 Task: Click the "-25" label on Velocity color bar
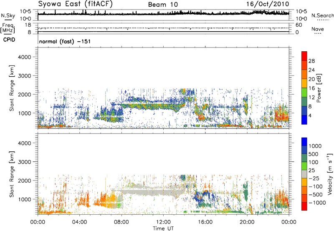click(x=314, y=178)
